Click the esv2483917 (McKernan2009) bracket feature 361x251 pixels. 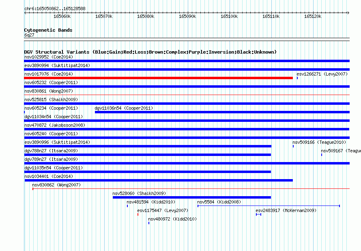click(258, 214)
